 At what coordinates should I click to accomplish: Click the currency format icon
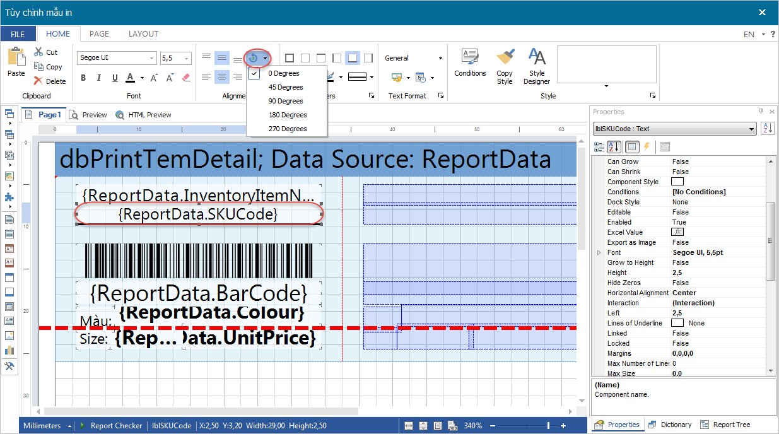tap(397, 78)
